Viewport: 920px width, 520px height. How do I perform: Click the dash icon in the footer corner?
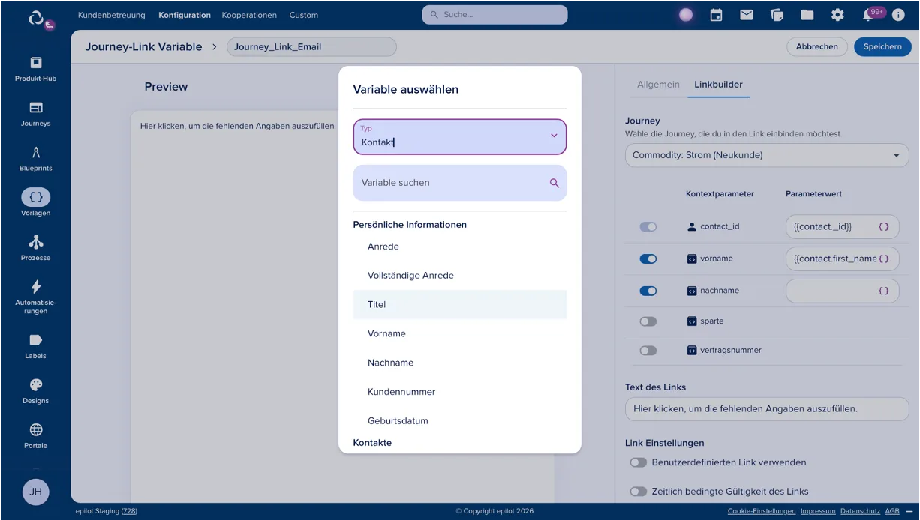[909, 511]
